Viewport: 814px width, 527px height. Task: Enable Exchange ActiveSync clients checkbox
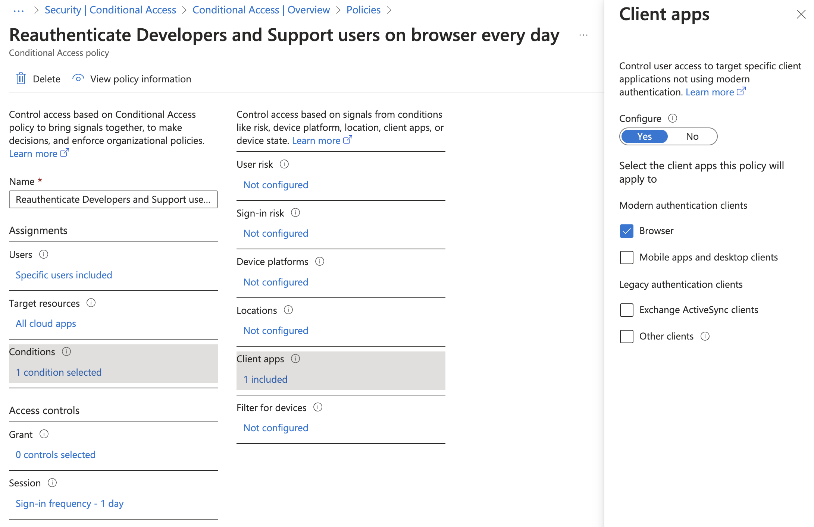(627, 310)
